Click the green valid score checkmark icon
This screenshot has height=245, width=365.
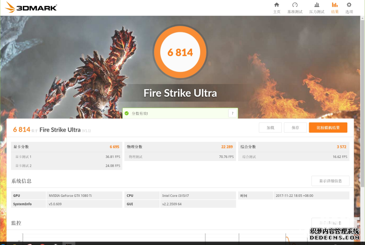127,113
